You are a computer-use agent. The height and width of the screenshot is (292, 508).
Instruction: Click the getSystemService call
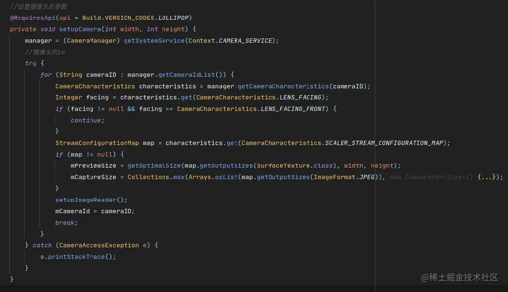click(154, 41)
